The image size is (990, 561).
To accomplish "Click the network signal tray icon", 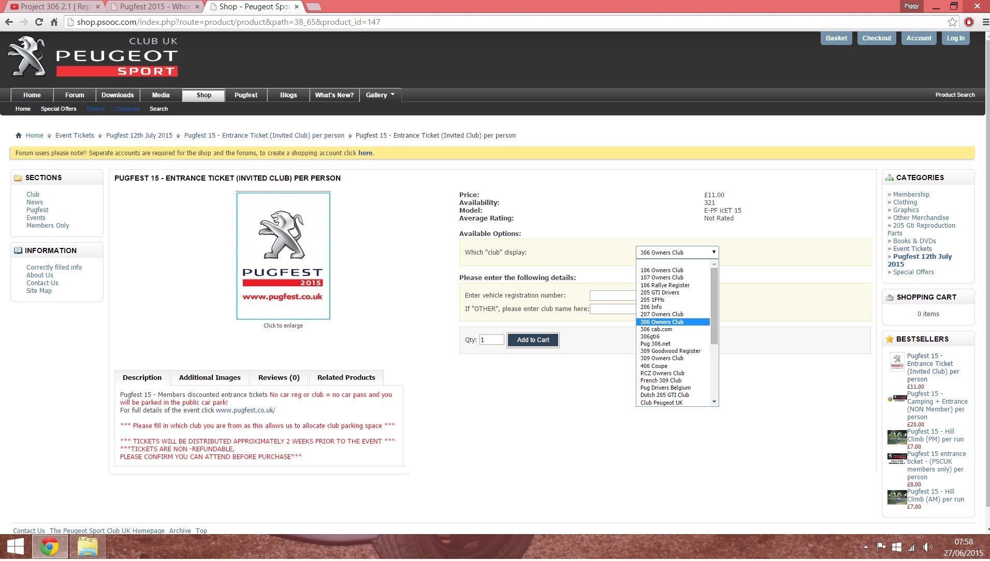I will (x=912, y=547).
